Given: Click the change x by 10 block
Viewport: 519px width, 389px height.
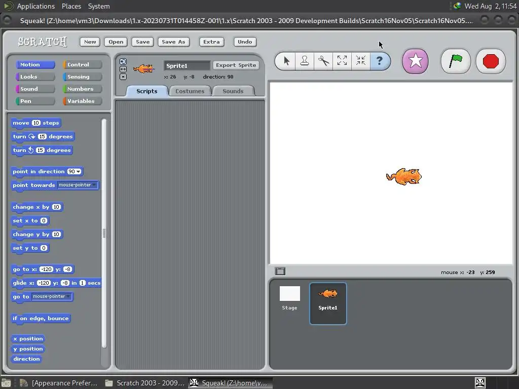Looking at the screenshot, I should 36,207.
